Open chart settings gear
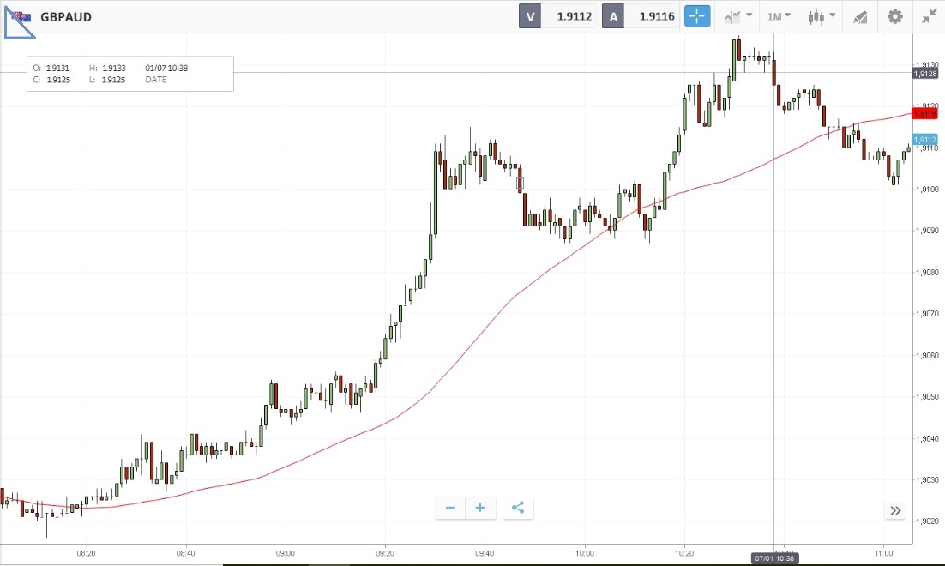Image resolution: width=945 pixels, height=566 pixels. (895, 16)
